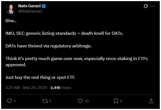Open the Grok explain-post icon
The height and width of the screenshot is (110, 161).
(146, 6)
